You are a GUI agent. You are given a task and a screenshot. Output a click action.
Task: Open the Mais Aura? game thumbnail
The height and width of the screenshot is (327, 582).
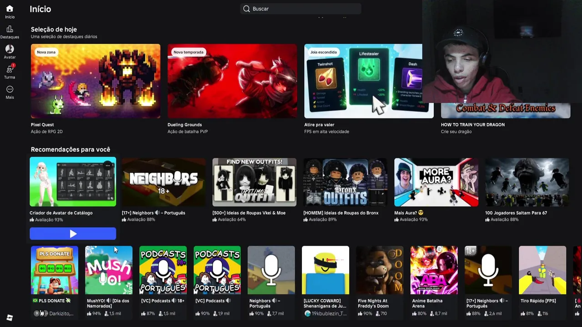click(436, 182)
